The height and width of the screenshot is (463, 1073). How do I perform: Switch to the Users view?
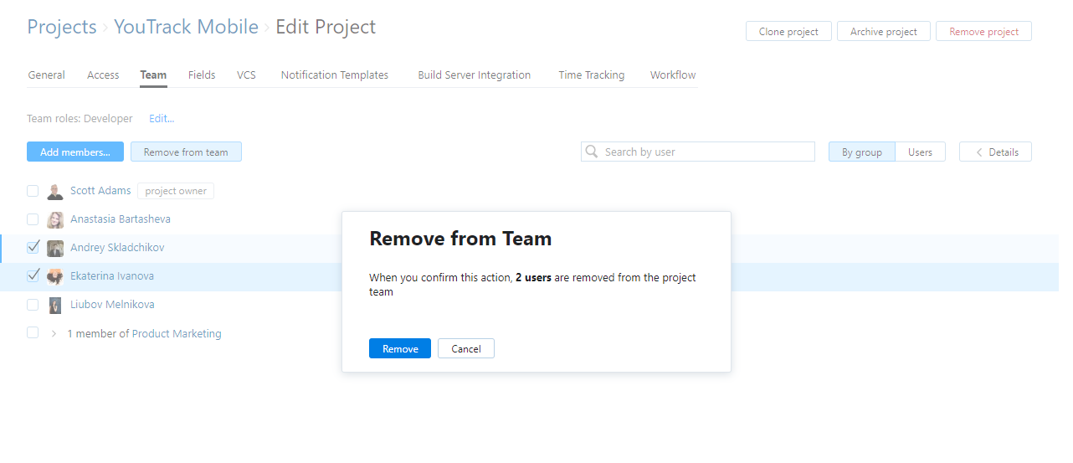click(x=920, y=152)
